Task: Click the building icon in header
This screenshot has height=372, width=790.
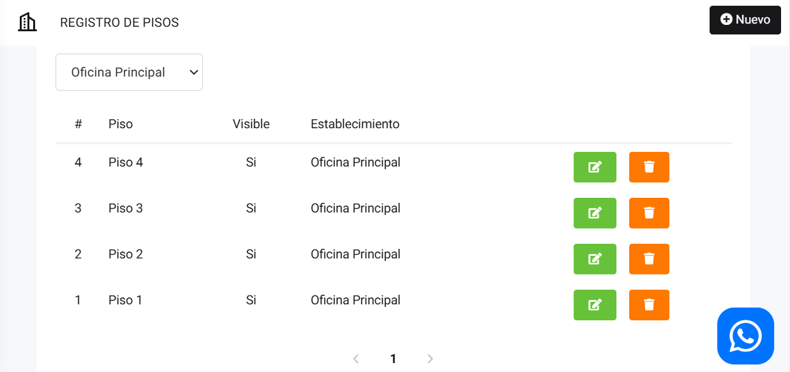Action: click(x=27, y=22)
